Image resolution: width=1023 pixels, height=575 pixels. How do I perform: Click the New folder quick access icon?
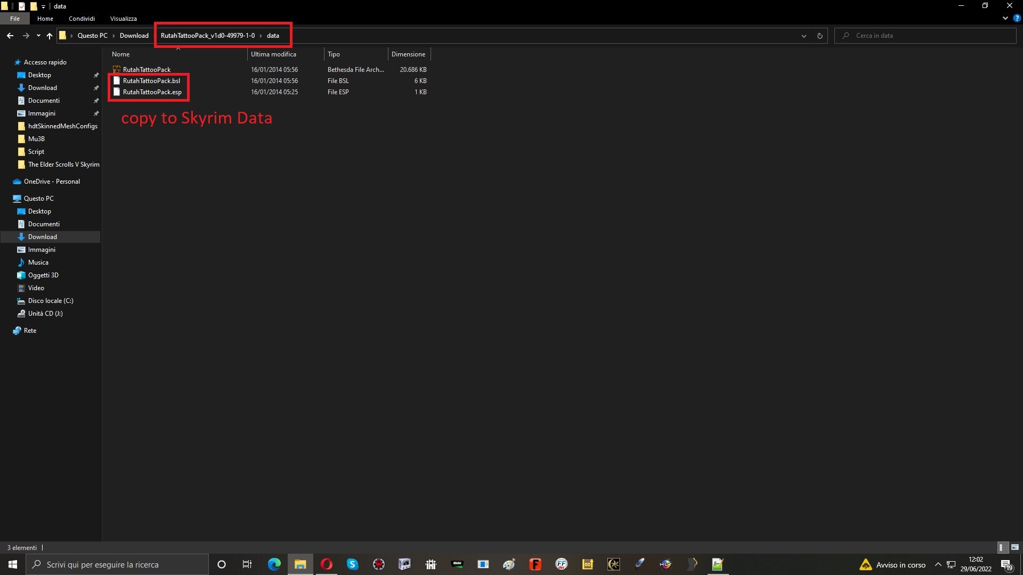coord(34,6)
